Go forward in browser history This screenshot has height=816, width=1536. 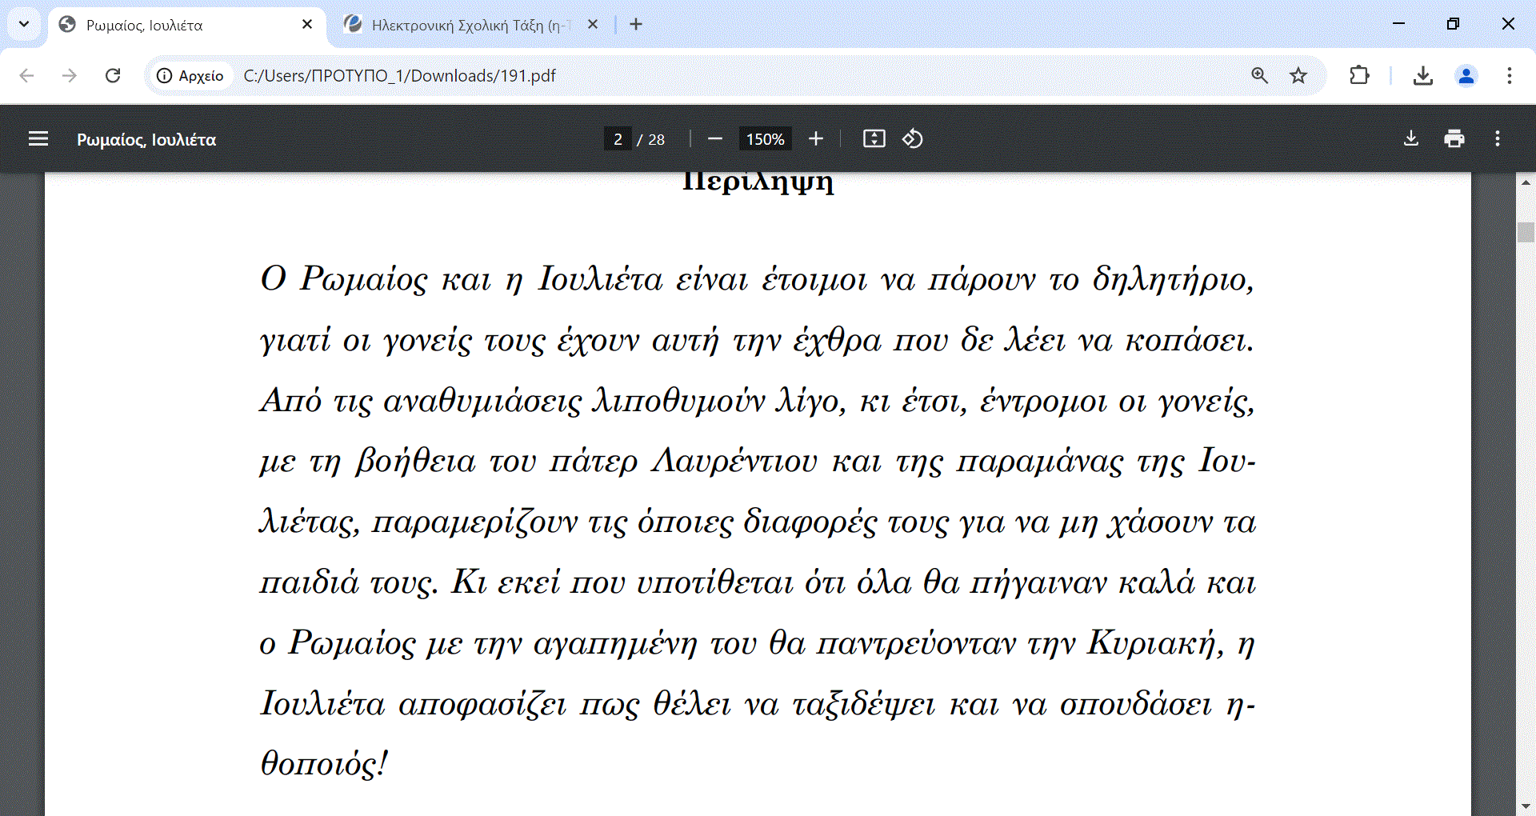[x=70, y=75]
